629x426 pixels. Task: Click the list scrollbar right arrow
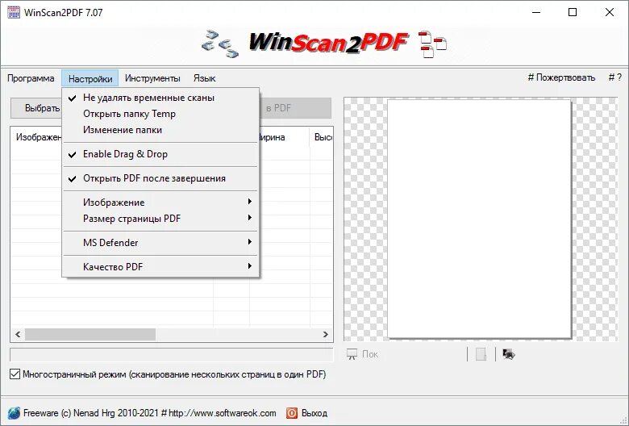click(325, 334)
